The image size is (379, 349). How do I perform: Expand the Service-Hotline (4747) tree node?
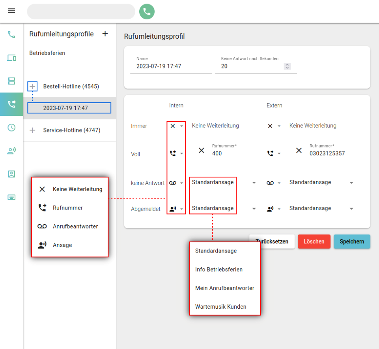[32, 130]
